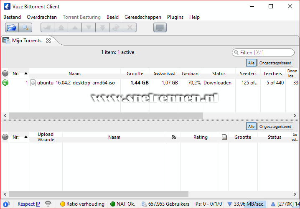Open the Plugins menu

pyautogui.click(x=175, y=17)
